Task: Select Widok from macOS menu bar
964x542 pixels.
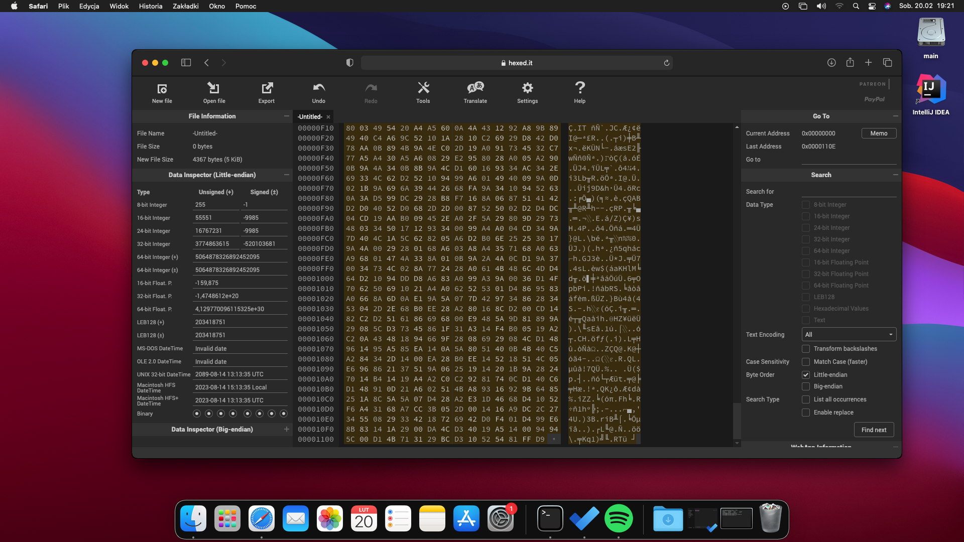Action: coord(118,6)
